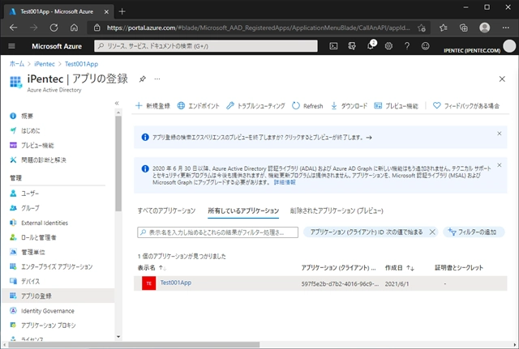
Task: Open トラブルシューティング in the command bar
Action: click(255, 106)
